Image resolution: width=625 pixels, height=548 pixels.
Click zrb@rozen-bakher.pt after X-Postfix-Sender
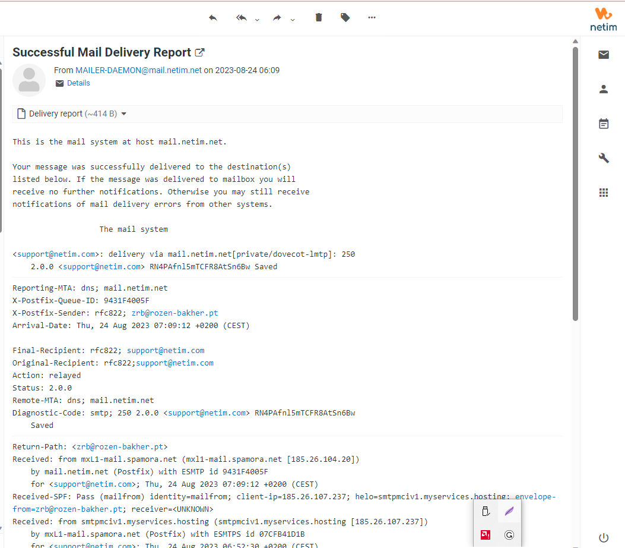tap(175, 313)
